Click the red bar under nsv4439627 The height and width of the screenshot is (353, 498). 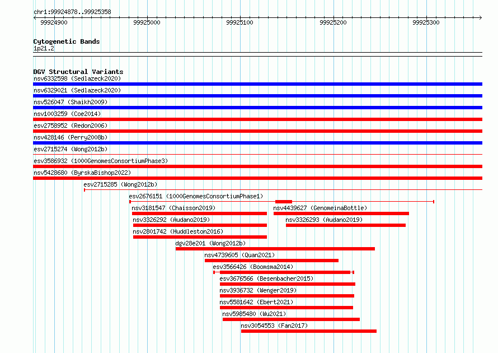point(341,213)
